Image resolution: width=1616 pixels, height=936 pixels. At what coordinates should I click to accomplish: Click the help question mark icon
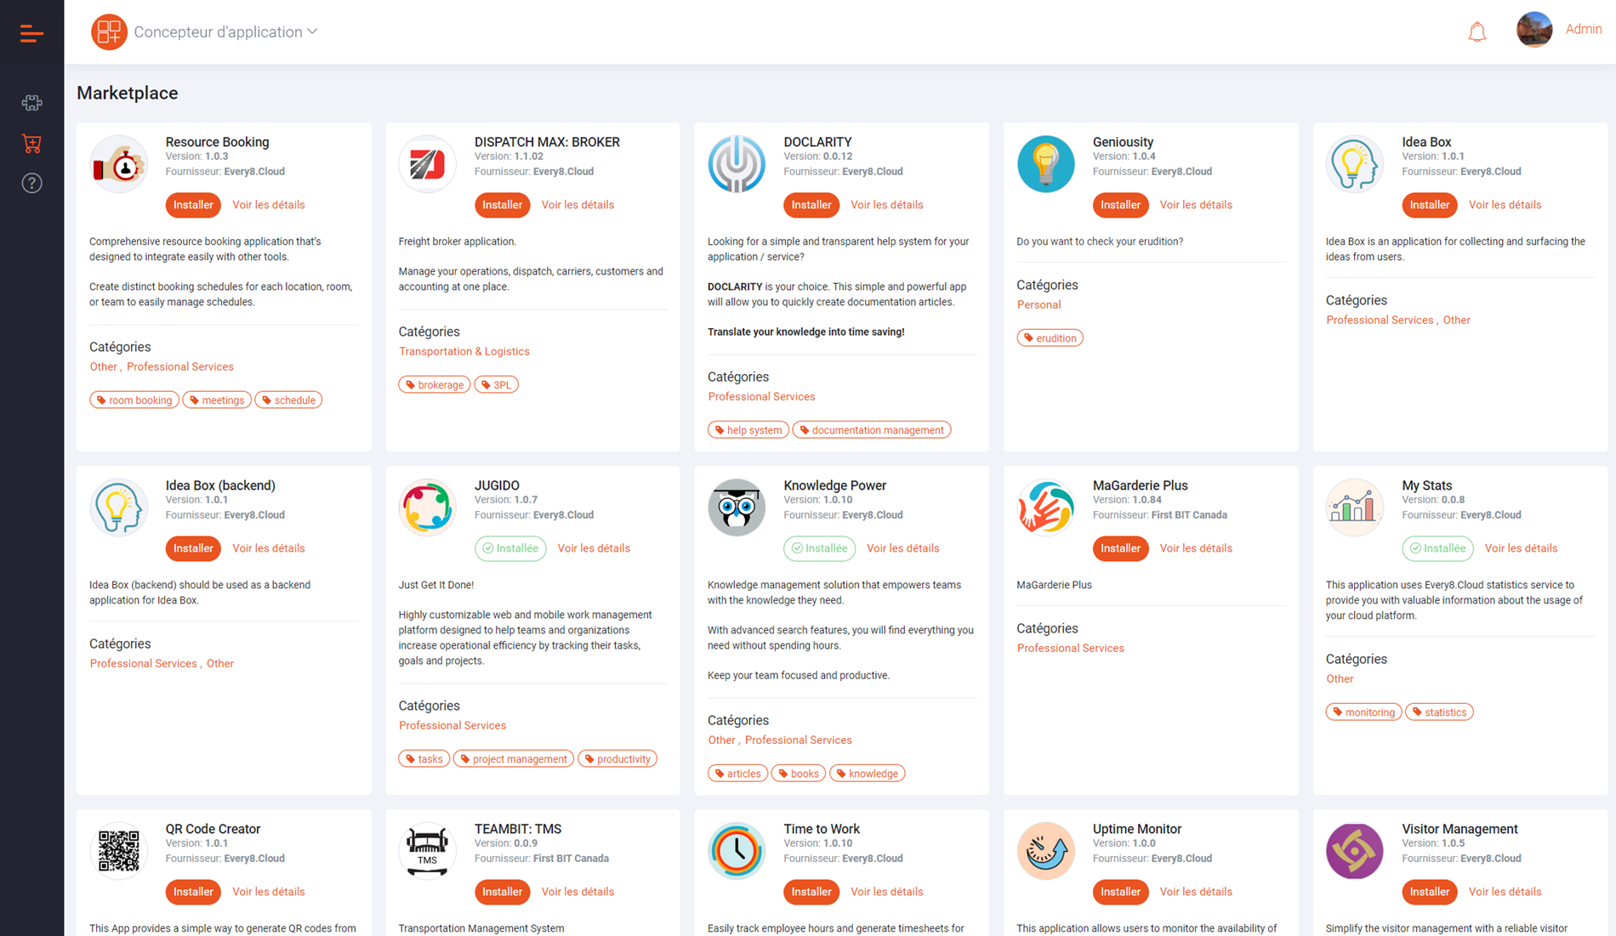(x=31, y=184)
